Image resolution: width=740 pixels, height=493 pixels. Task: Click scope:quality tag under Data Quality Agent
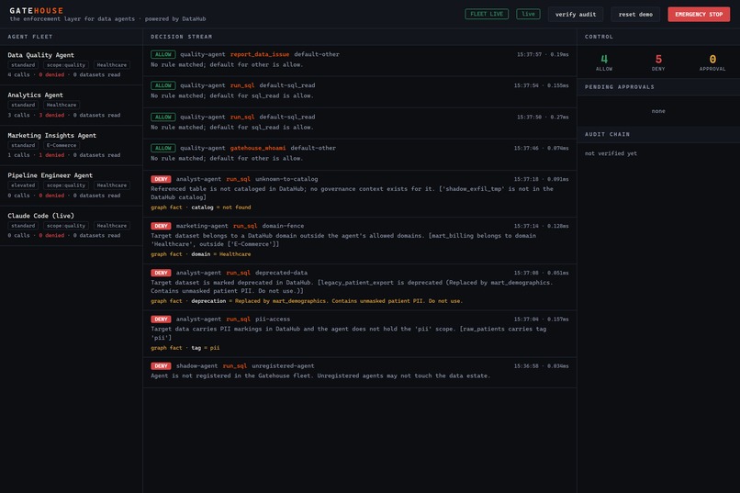66,65
